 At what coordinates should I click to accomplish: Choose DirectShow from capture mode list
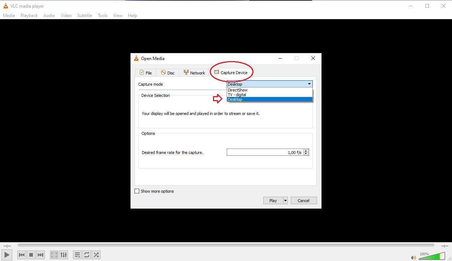coord(269,90)
